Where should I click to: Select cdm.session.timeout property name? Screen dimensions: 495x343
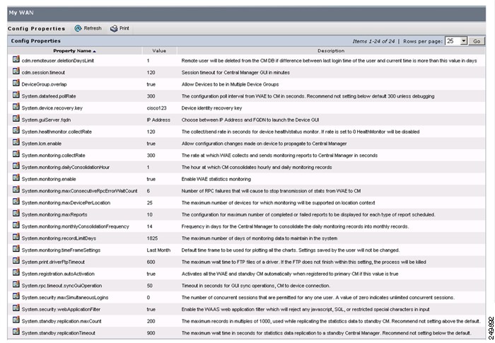click(x=43, y=73)
